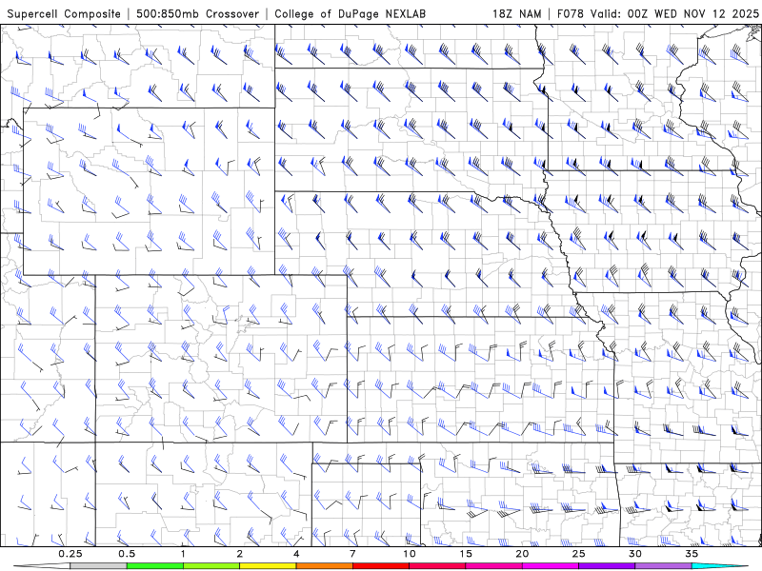The height and width of the screenshot is (571, 762).
Task: Click the legend value 25
Action: (x=579, y=554)
